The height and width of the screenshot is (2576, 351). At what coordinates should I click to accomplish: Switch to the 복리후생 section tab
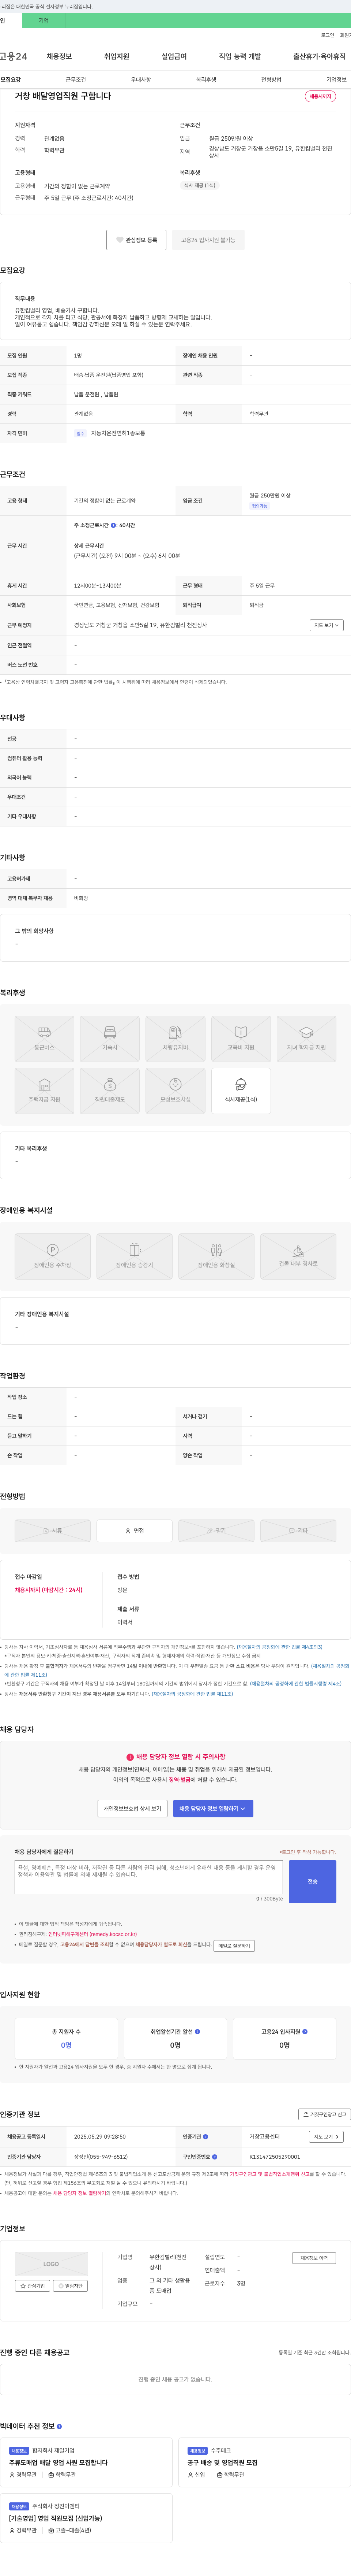207,79
